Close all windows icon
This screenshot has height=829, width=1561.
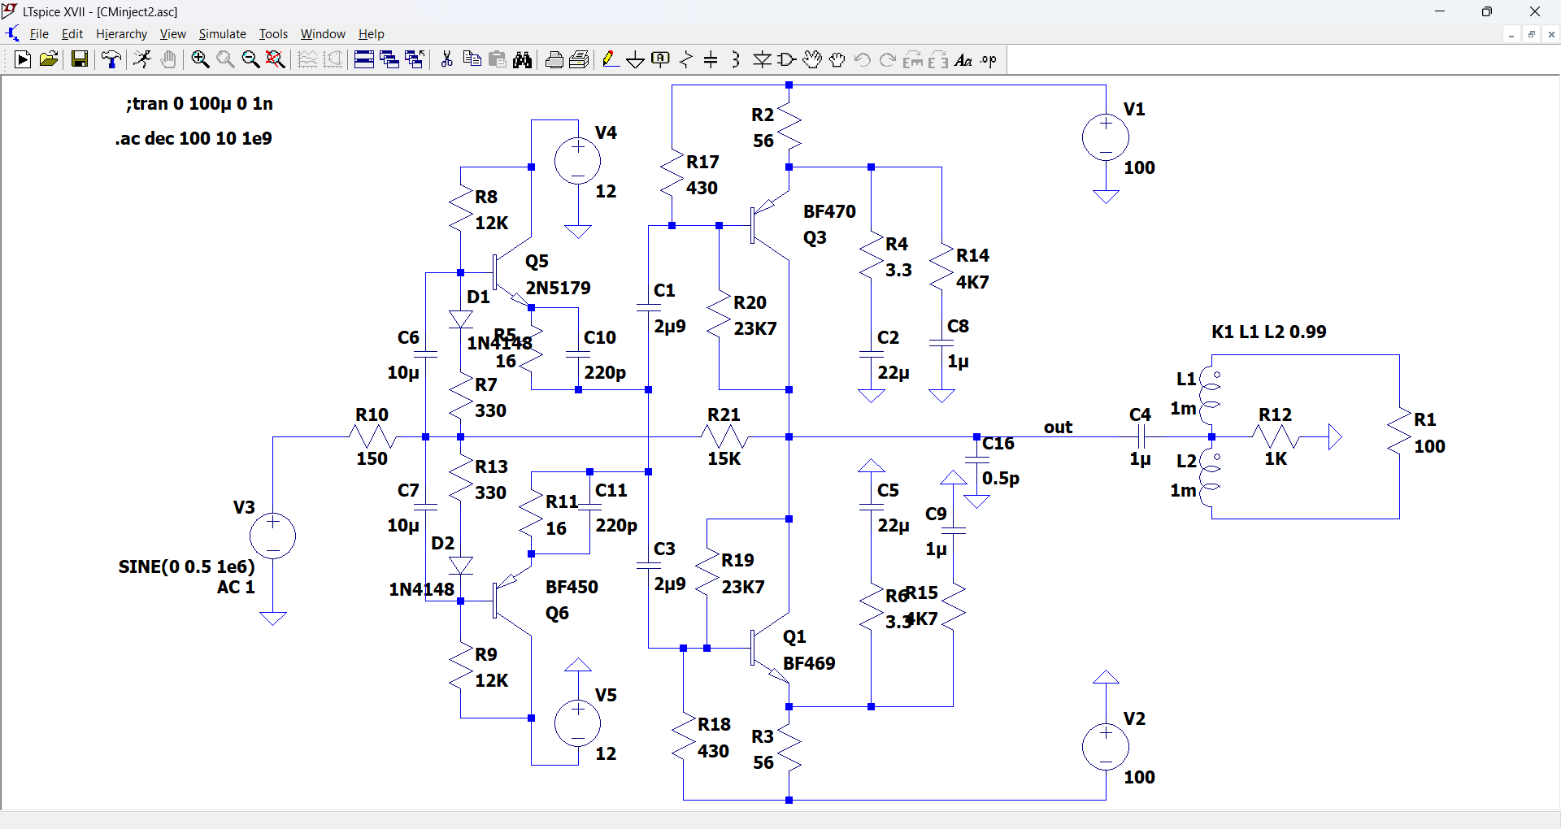tap(415, 59)
